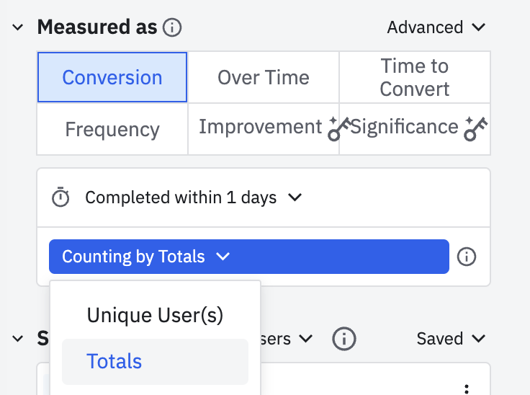This screenshot has height=395, width=530.
Task: Choose Unique User(s) from the list
Action: coord(155,315)
